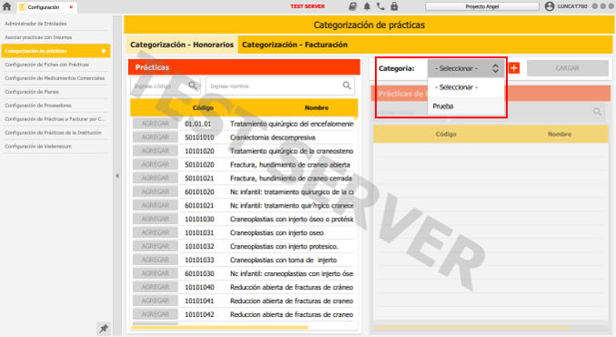Screen dimensions: 616x337
Task: Open Configuración de Prácticas de la Institución
Action: pos(55,133)
